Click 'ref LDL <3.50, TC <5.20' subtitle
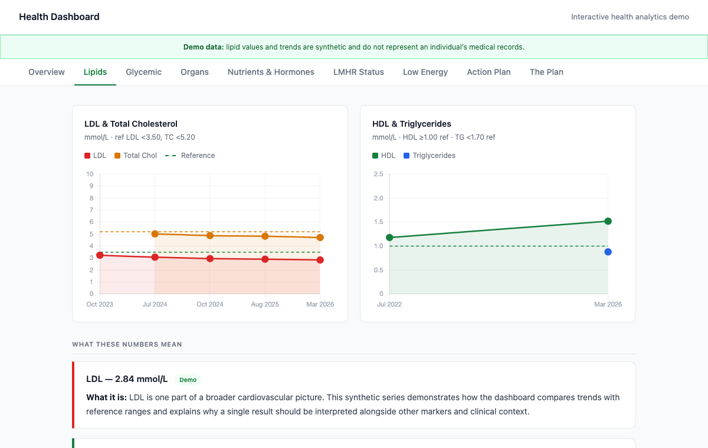The image size is (708, 448). pyautogui.click(x=155, y=137)
